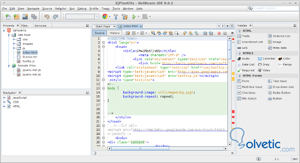Switch to the Start Page tab
300x163 pixels.
(103, 26)
